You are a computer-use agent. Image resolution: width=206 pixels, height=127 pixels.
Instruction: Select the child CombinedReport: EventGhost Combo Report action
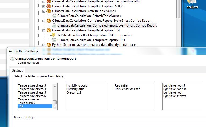point(107,25)
